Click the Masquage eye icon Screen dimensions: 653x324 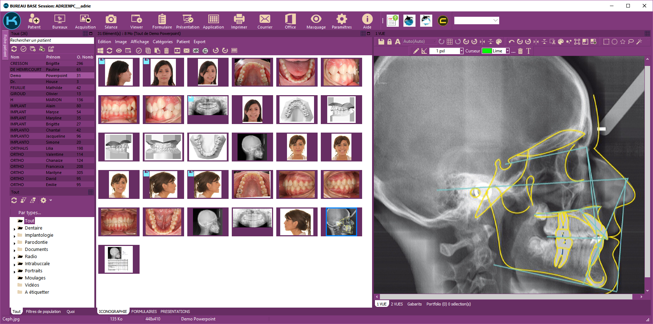[x=316, y=21]
